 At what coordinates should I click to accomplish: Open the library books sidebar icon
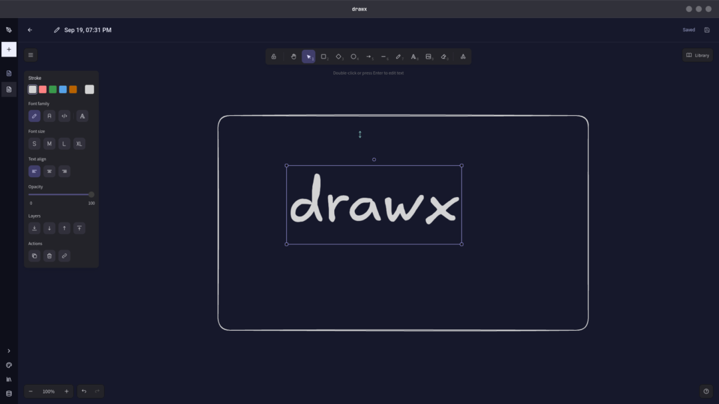pyautogui.click(x=9, y=379)
